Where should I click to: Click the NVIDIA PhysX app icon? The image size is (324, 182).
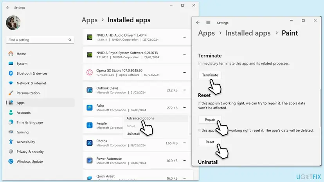90,55
